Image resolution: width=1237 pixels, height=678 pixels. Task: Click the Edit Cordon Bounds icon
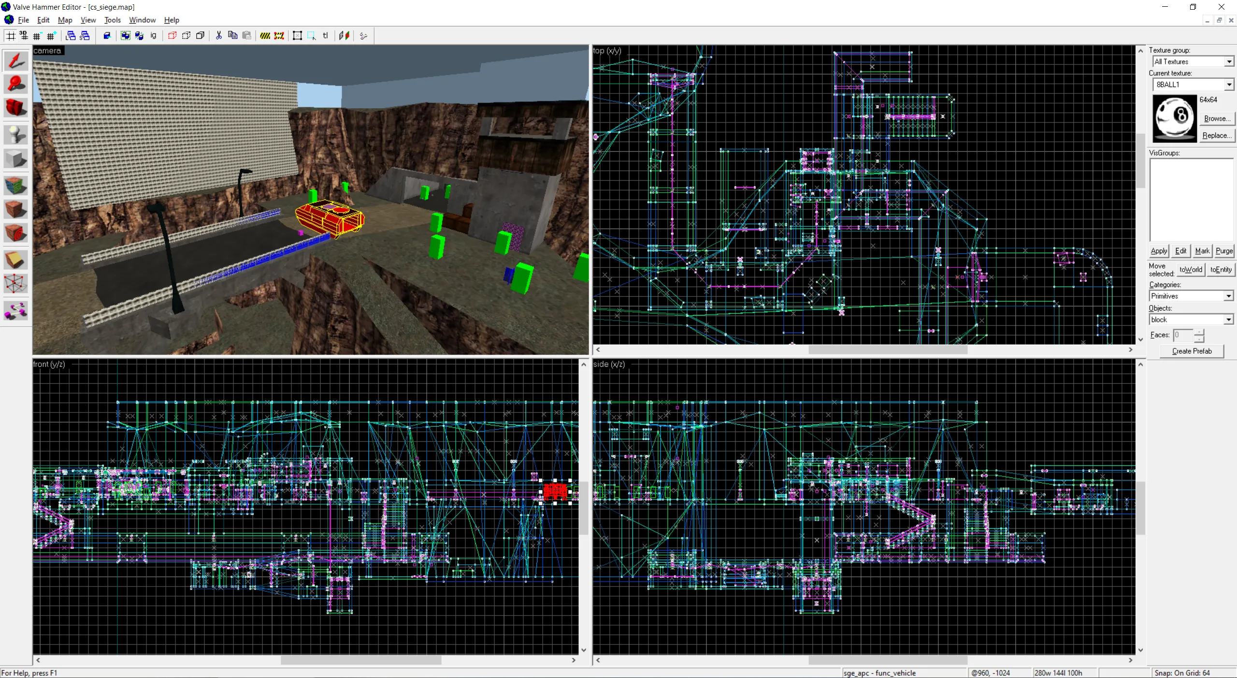tap(279, 36)
